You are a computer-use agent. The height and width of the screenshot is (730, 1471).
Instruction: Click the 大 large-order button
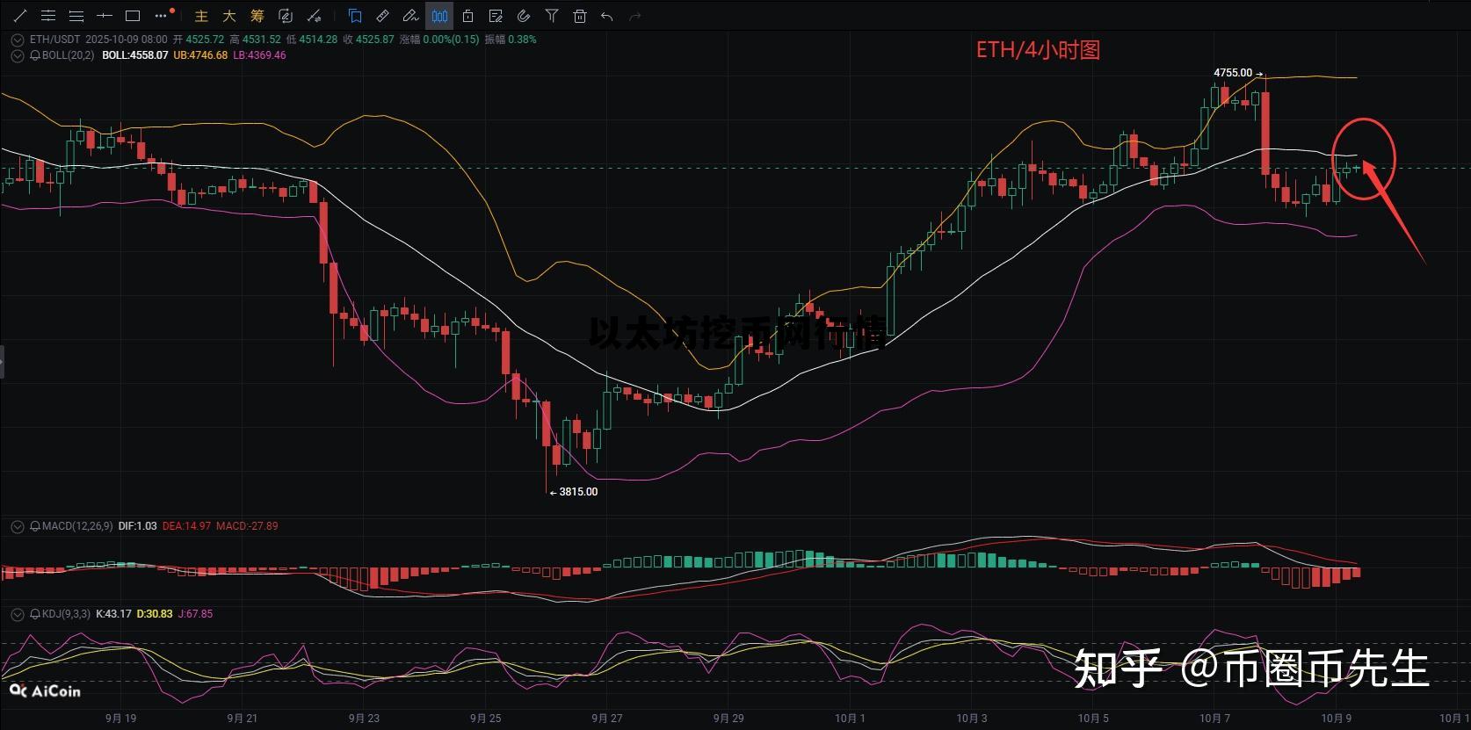228,16
